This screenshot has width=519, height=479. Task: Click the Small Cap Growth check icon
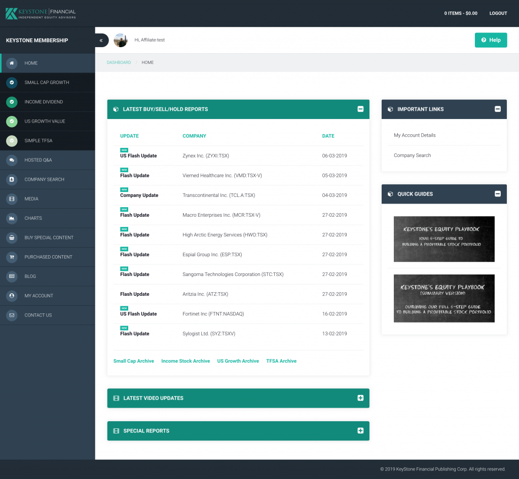pos(12,83)
